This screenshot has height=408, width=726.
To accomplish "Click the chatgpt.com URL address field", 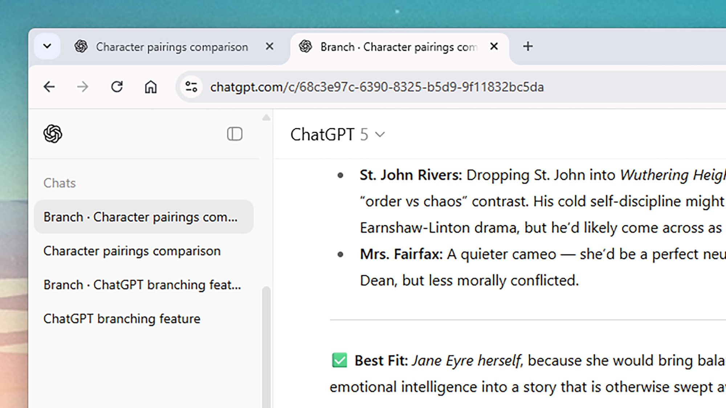I will (x=377, y=87).
